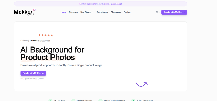Click header Create with Mokker button
Viewport: 217px width, 101px height.
click(174, 12)
